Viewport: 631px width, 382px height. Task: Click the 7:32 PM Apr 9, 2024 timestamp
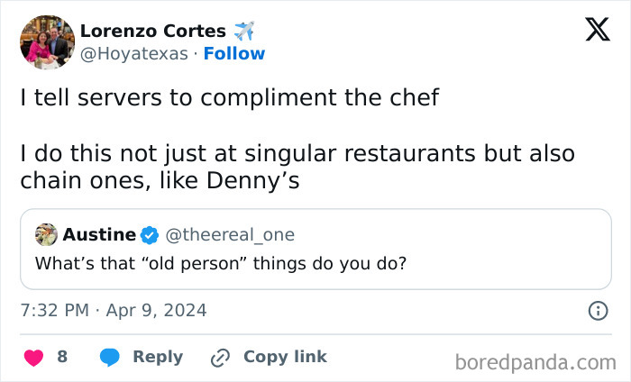114,311
